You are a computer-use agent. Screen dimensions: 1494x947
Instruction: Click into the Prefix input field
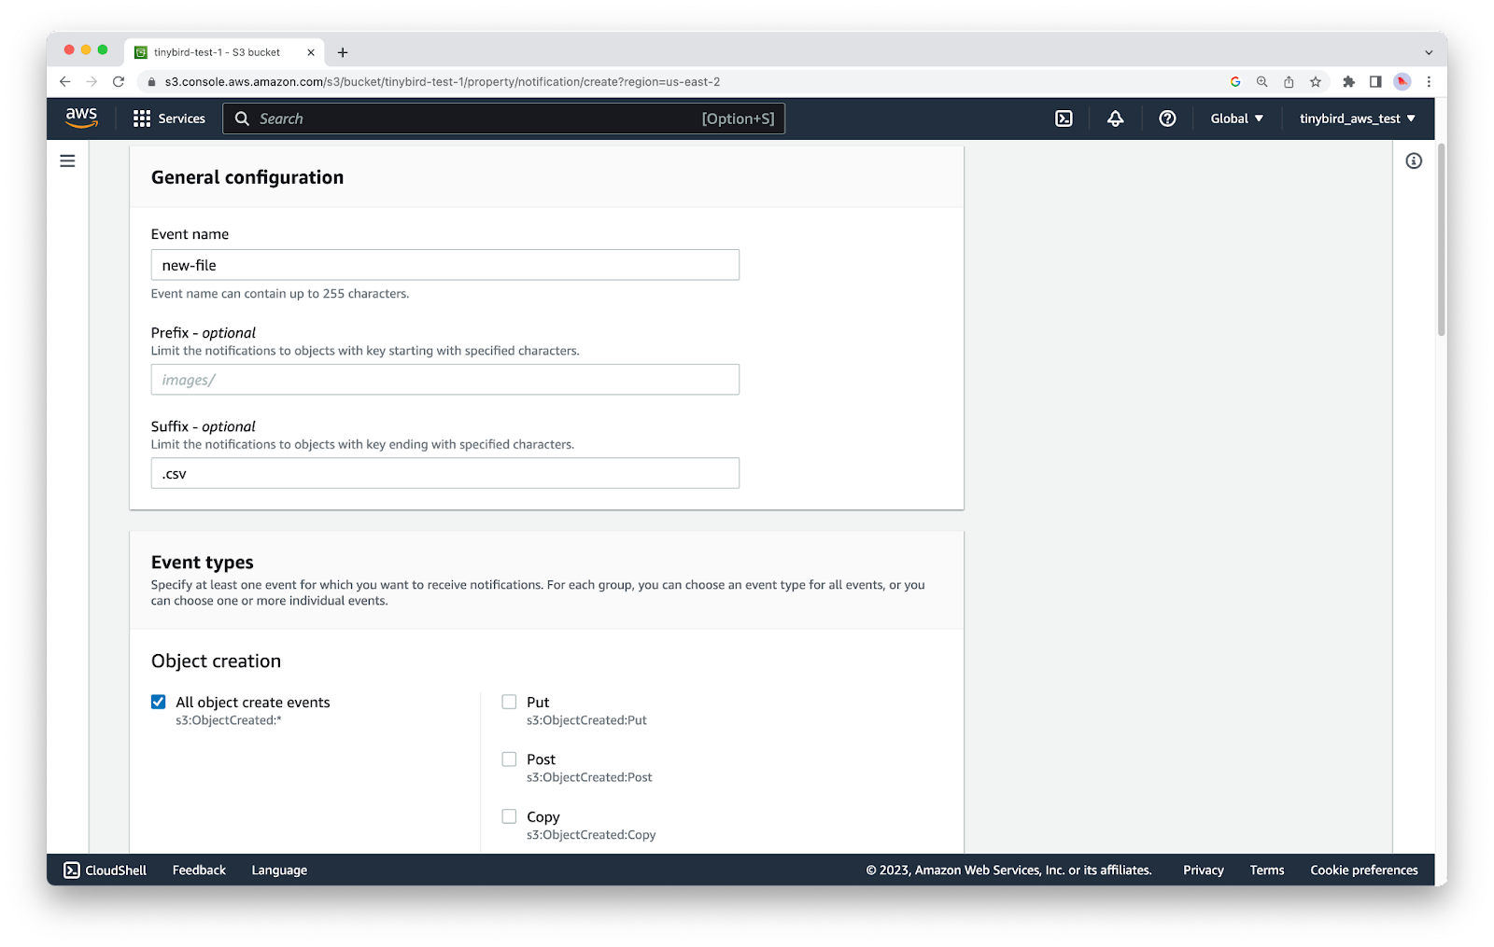point(444,380)
